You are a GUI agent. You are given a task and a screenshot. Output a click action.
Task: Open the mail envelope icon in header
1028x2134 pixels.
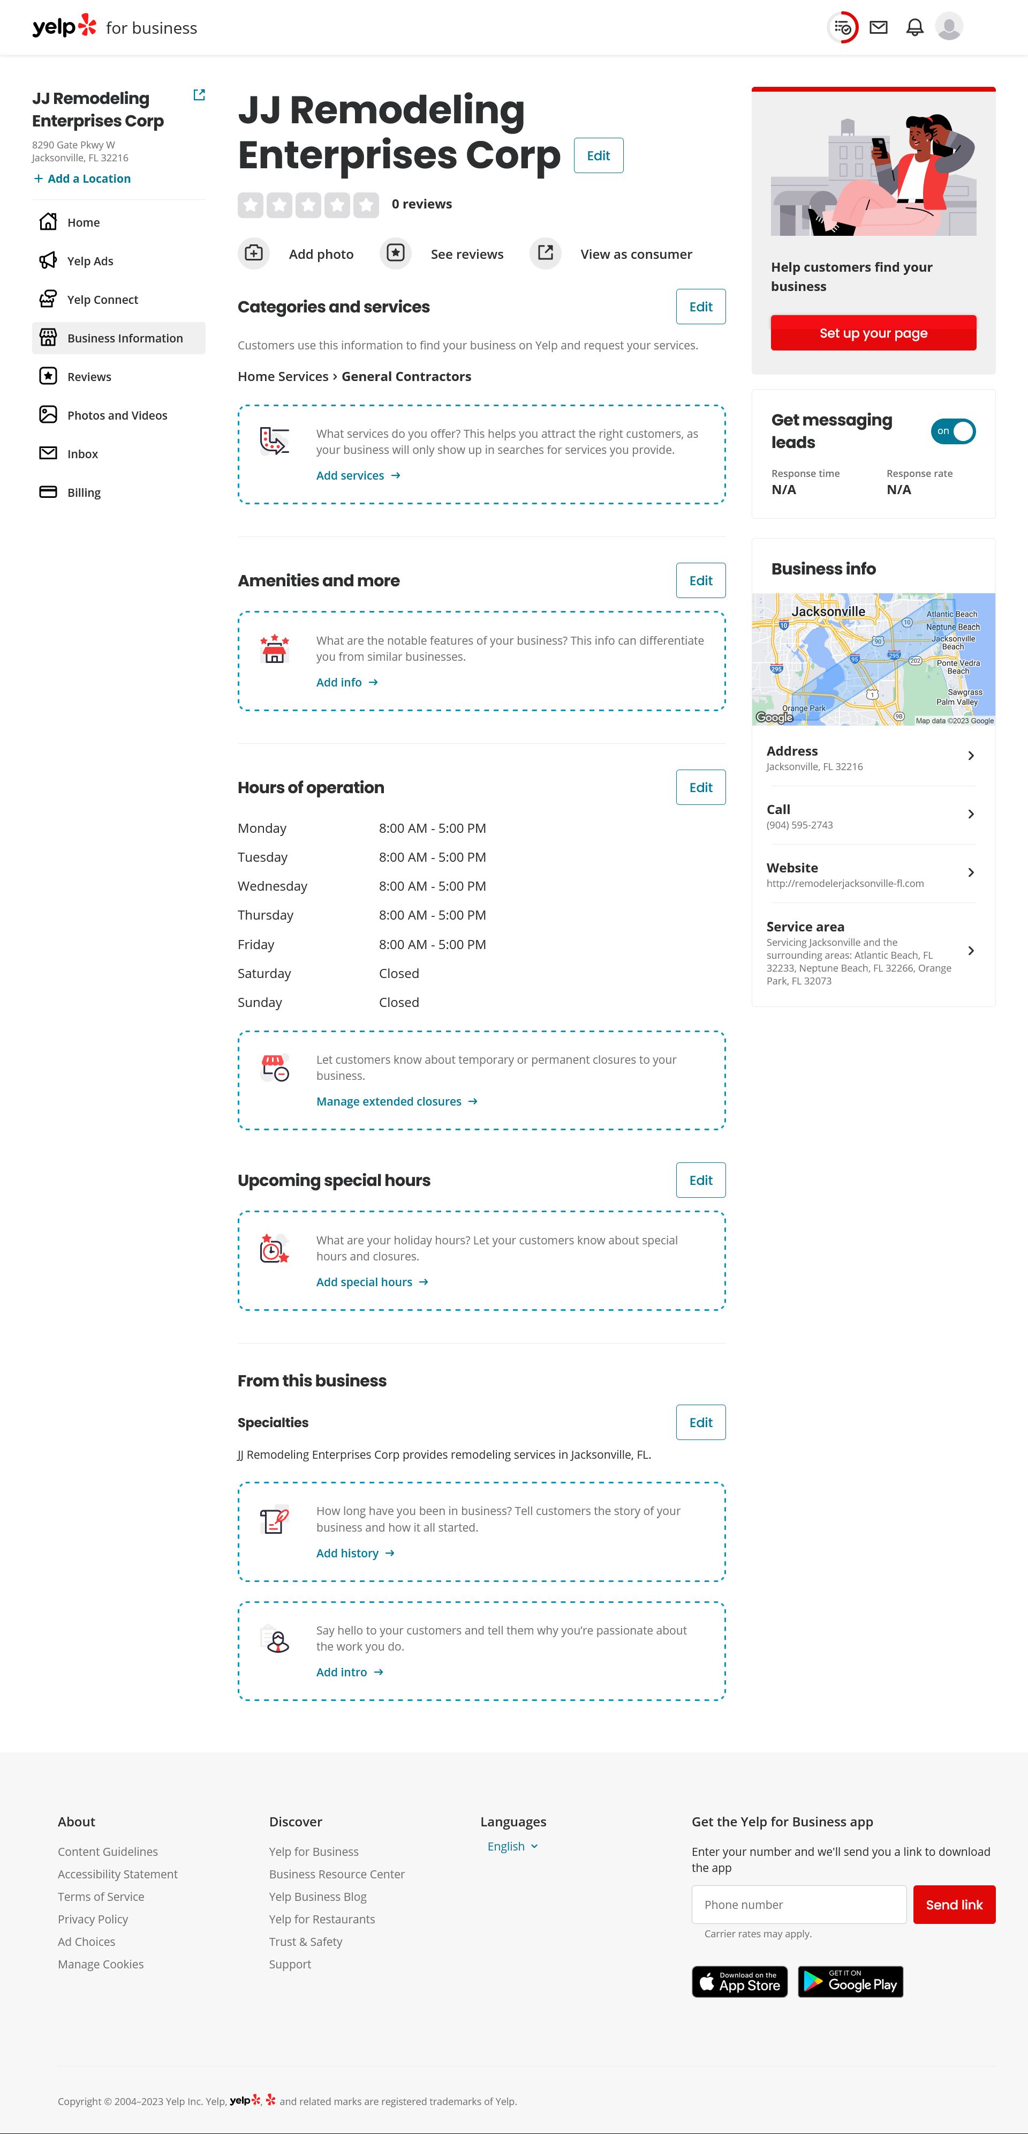click(879, 27)
